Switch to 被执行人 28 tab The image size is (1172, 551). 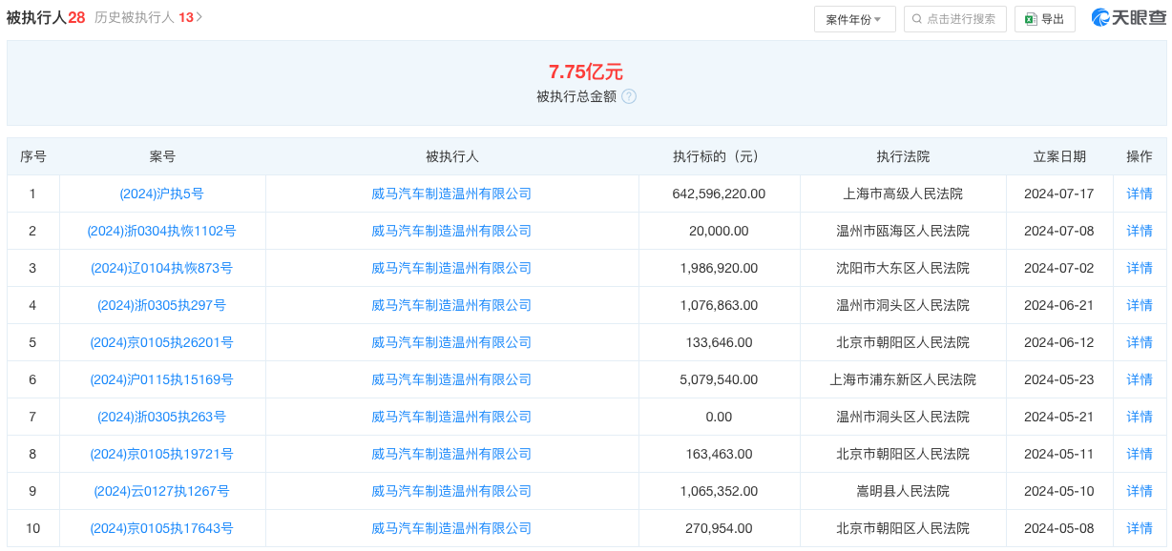tap(46, 17)
